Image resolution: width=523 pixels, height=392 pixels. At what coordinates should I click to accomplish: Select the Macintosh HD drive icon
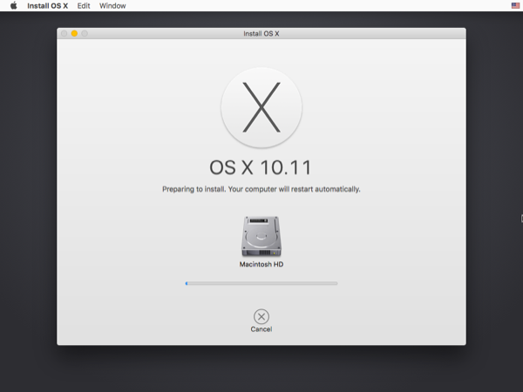[x=261, y=236]
